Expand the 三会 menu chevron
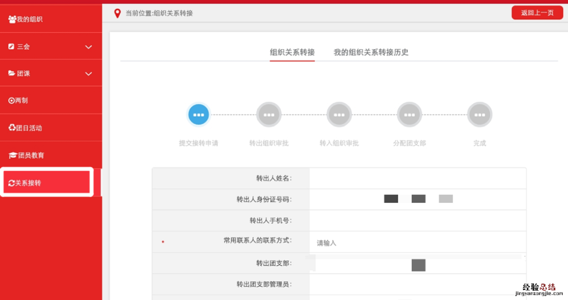 88,47
